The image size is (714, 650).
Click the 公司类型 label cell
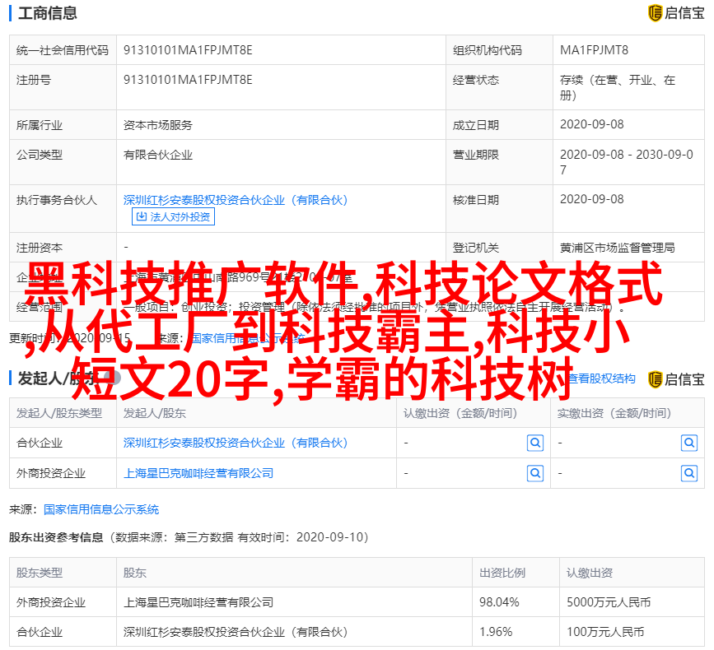(x=63, y=162)
